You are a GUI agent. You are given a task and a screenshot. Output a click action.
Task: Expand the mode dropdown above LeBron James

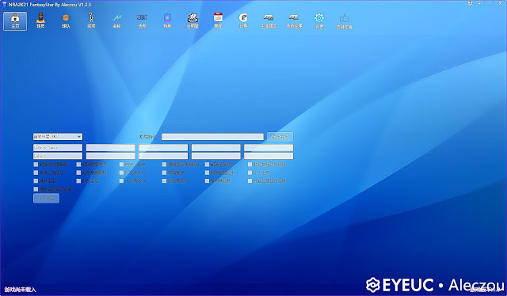[79, 137]
